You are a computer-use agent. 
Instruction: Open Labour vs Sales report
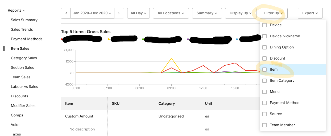coord(24,87)
